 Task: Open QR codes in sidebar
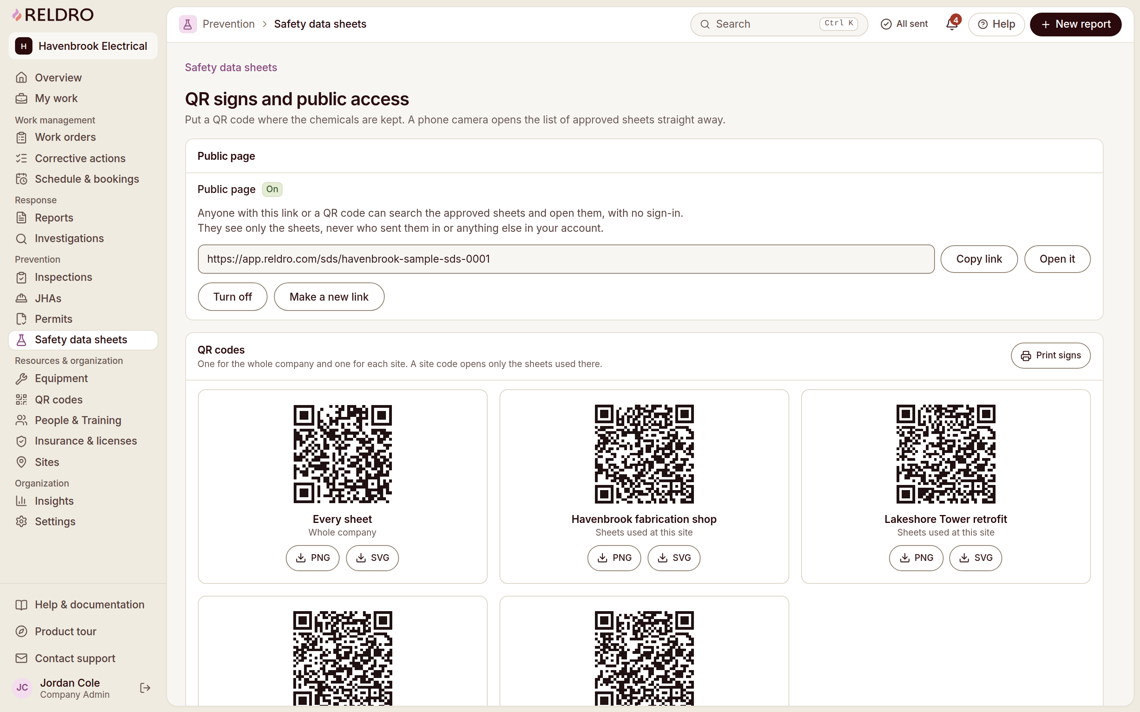point(83,400)
